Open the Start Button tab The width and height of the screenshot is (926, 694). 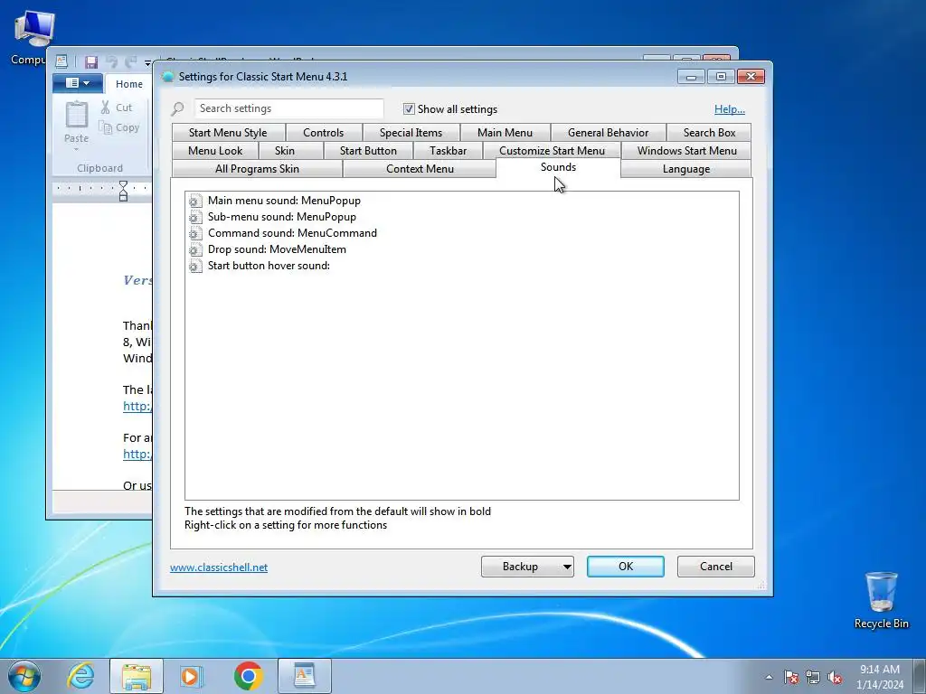pos(369,151)
